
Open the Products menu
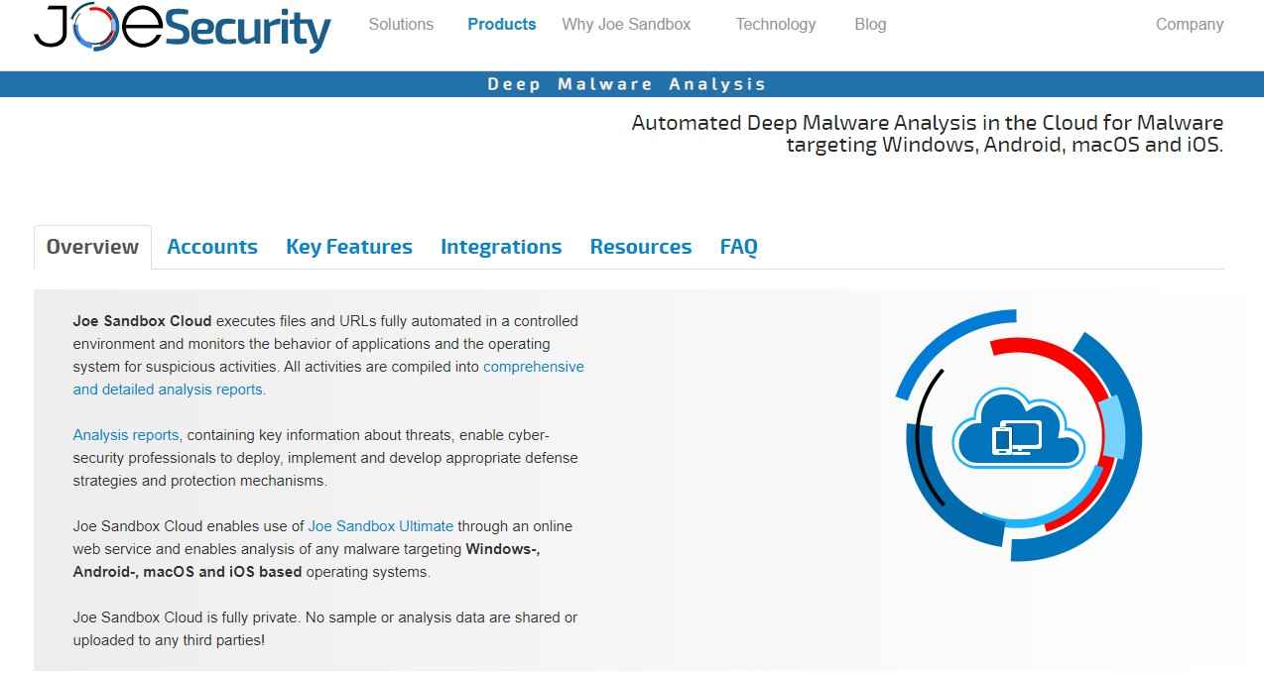click(x=502, y=24)
